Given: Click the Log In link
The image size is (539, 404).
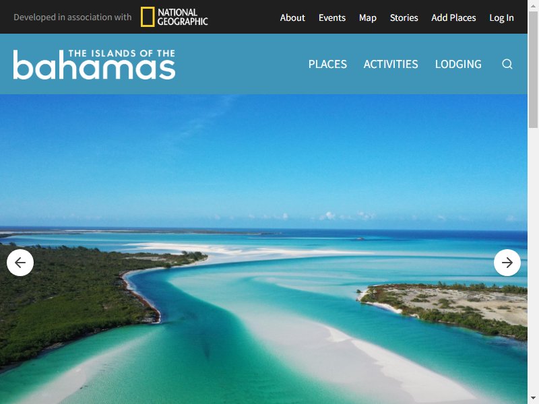Looking at the screenshot, I should 501,18.
